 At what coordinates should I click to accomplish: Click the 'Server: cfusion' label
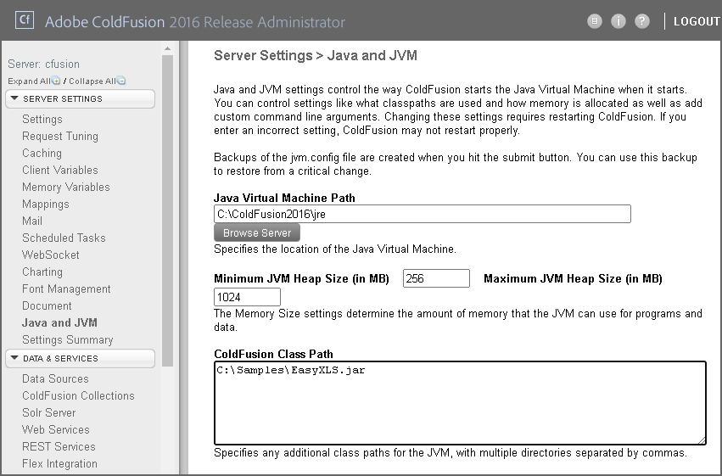point(44,64)
